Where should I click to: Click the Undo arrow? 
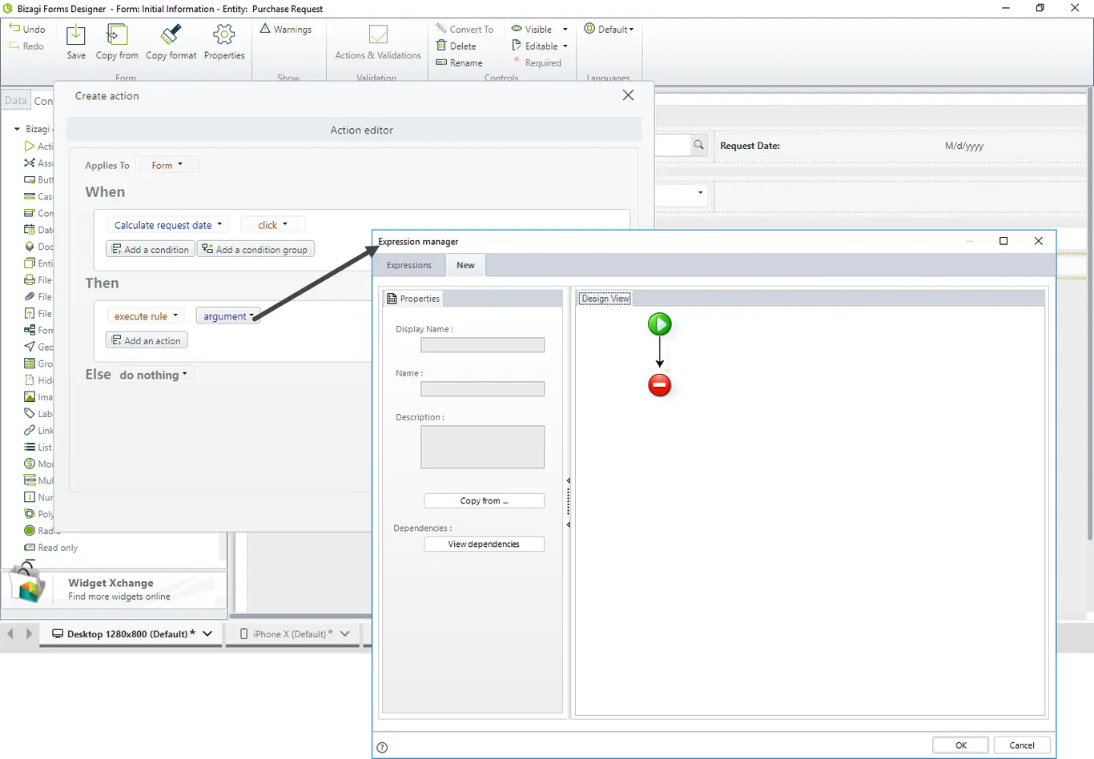point(14,29)
